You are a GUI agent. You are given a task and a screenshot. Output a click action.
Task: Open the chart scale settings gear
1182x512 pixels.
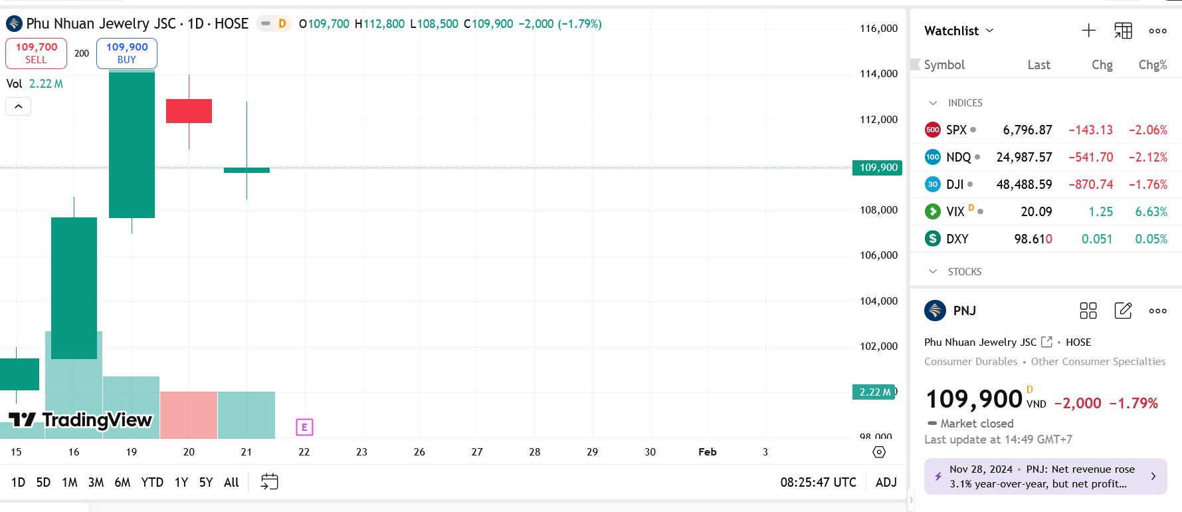coord(879,452)
